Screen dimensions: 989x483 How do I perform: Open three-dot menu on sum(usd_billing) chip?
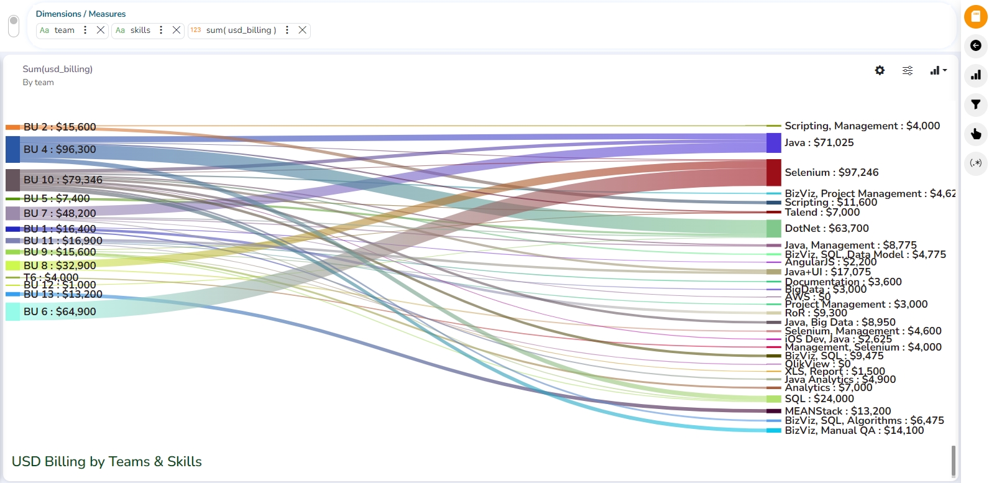coord(287,30)
